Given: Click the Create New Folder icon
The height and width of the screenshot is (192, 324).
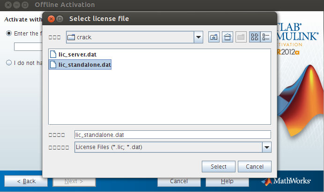Looking at the screenshot, I should 241,37.
